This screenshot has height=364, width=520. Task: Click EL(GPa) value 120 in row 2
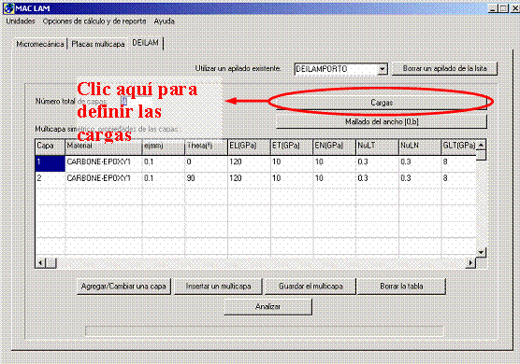tap(249, 180)
